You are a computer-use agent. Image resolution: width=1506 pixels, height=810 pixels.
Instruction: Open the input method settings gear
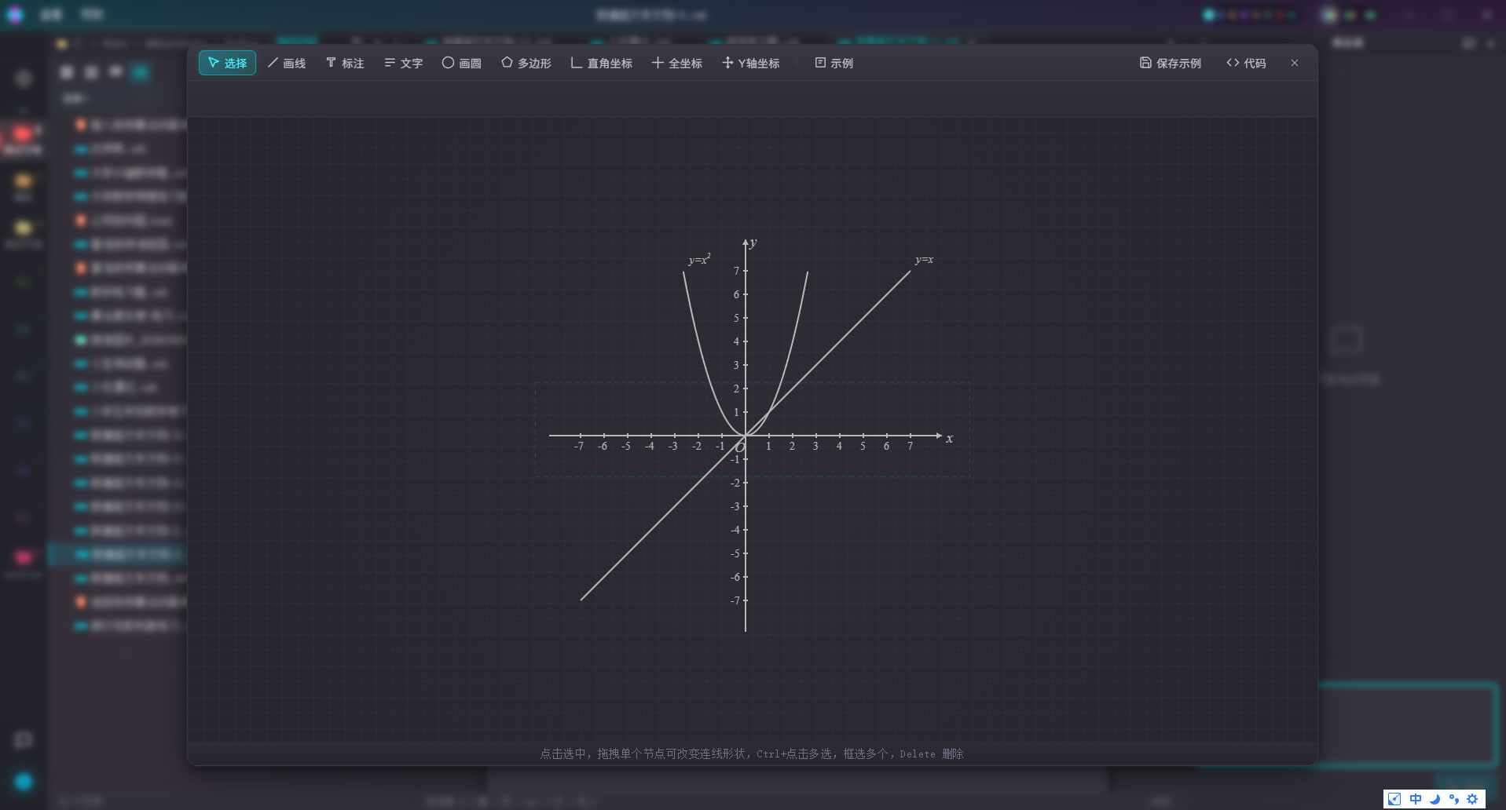[x=1472, y=799]
